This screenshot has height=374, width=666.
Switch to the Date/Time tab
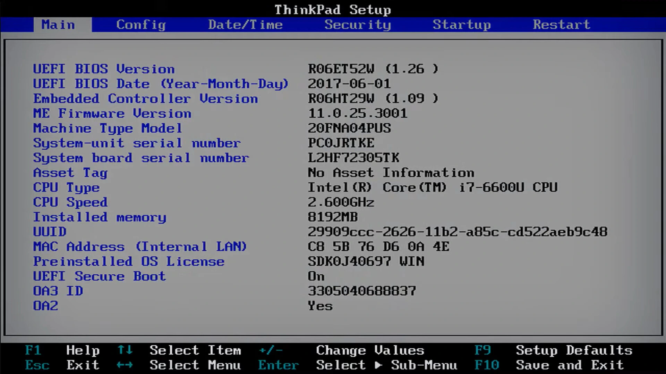(x=245, y=25)
